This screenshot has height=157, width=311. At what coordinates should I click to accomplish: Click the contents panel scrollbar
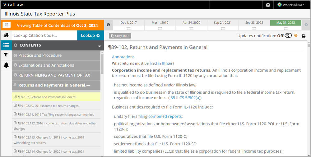(102, 64)
